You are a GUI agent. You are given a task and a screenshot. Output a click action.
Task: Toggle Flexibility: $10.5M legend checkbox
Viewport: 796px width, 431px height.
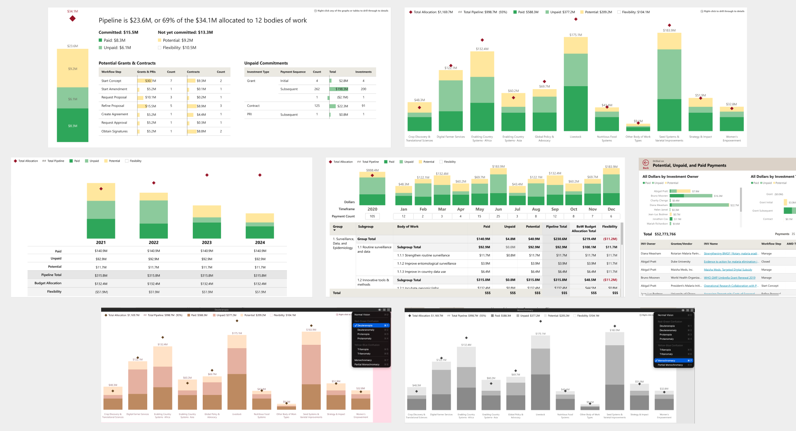pyautogui.click(x=160, y=48)
